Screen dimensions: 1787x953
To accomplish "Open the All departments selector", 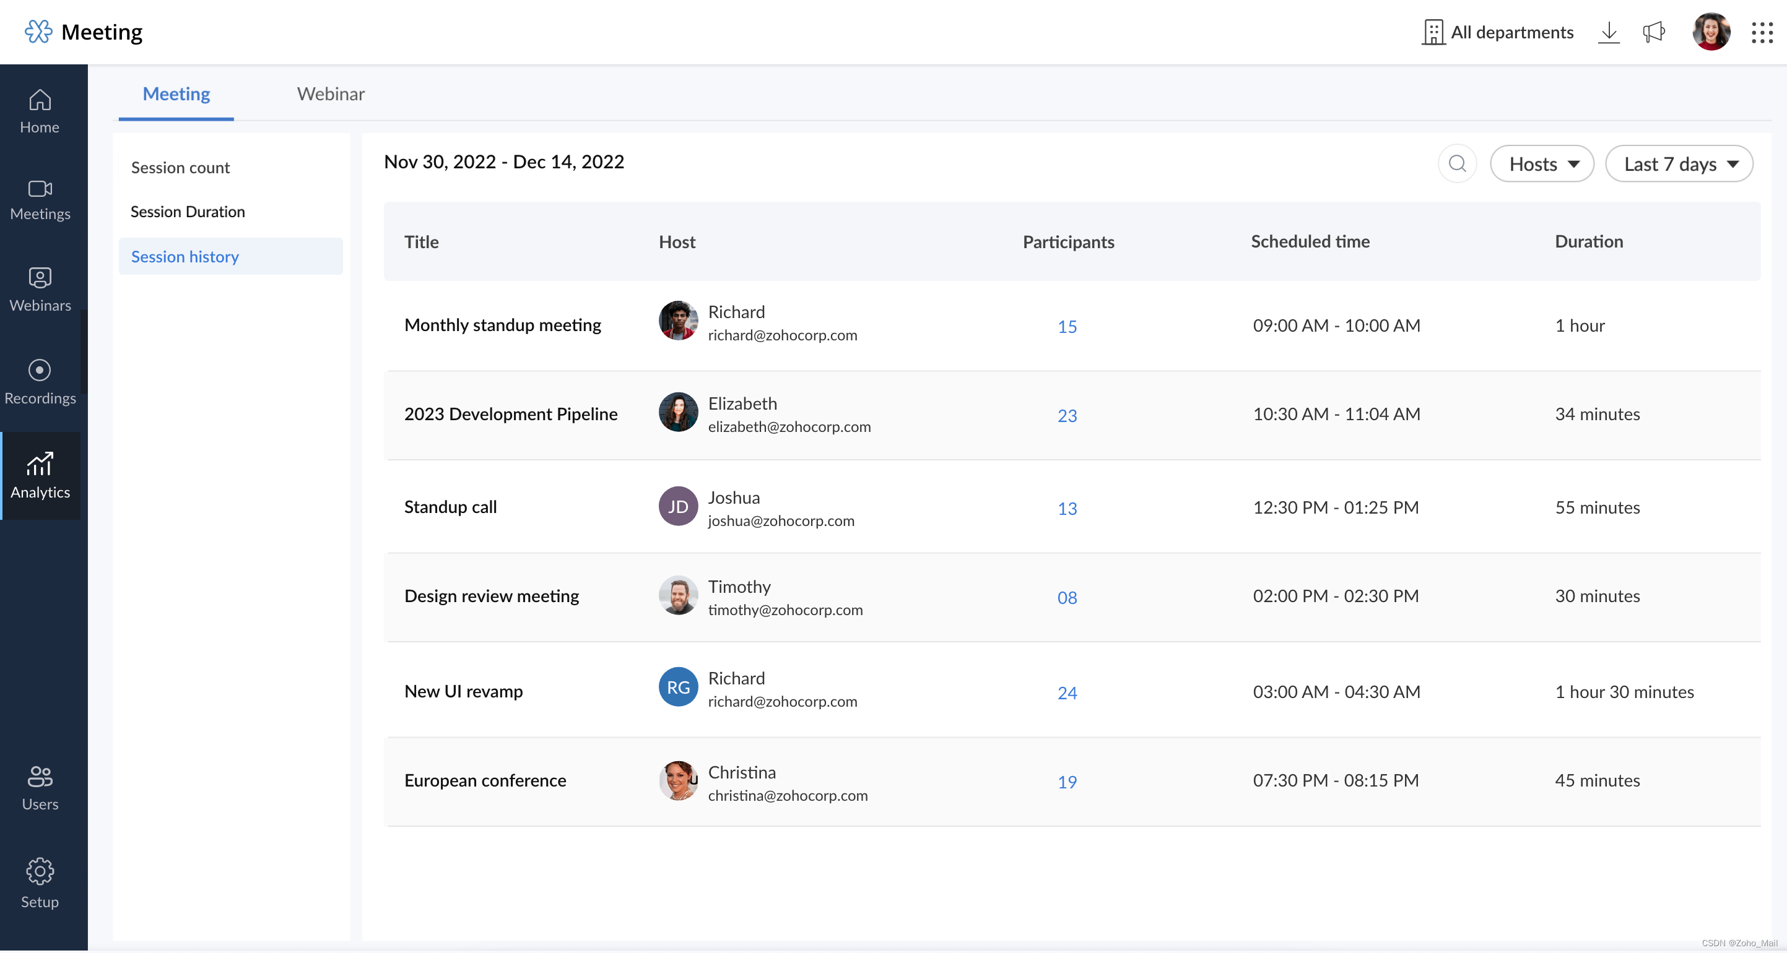I will (1498, 32).
